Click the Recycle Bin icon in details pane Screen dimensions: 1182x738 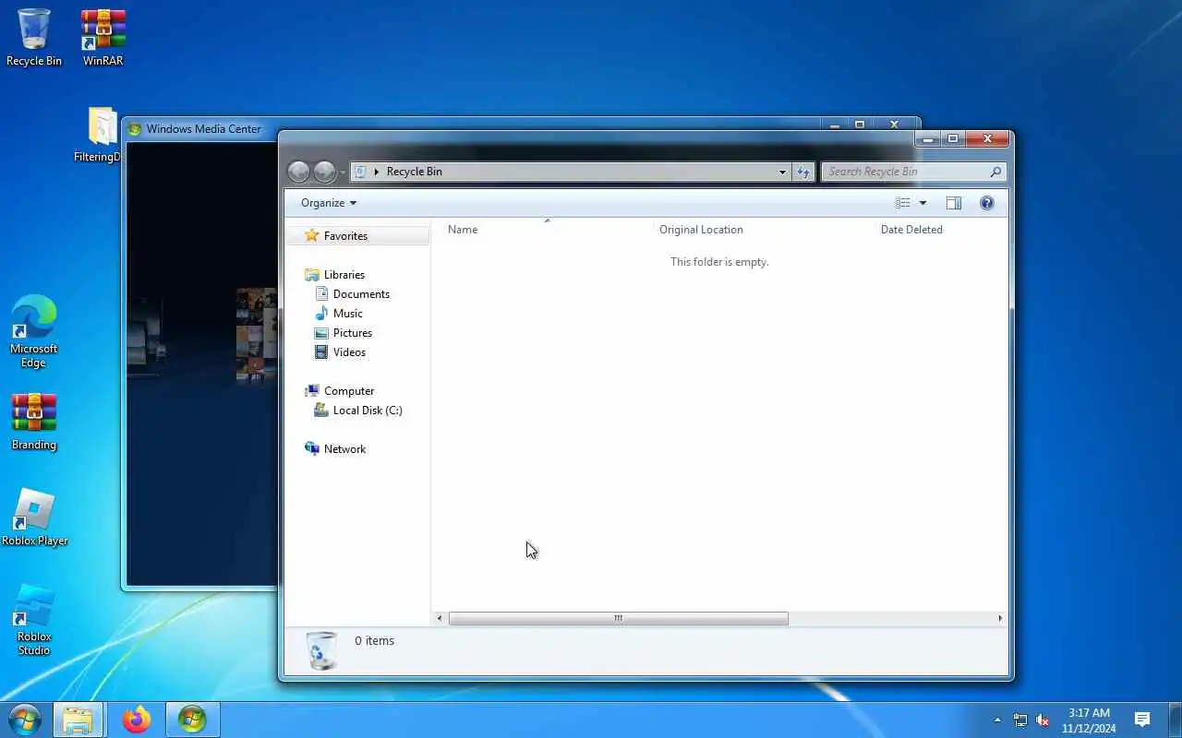321,649
